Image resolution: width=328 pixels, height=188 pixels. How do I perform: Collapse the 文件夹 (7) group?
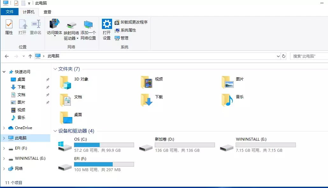(55, 69)
